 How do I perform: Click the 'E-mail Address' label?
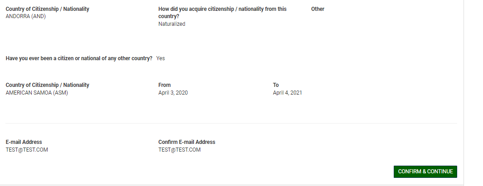coord(24,142)
